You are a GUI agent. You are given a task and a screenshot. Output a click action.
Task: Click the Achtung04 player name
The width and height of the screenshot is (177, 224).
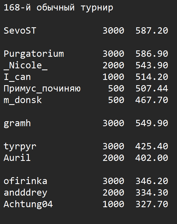pos(28,204)
